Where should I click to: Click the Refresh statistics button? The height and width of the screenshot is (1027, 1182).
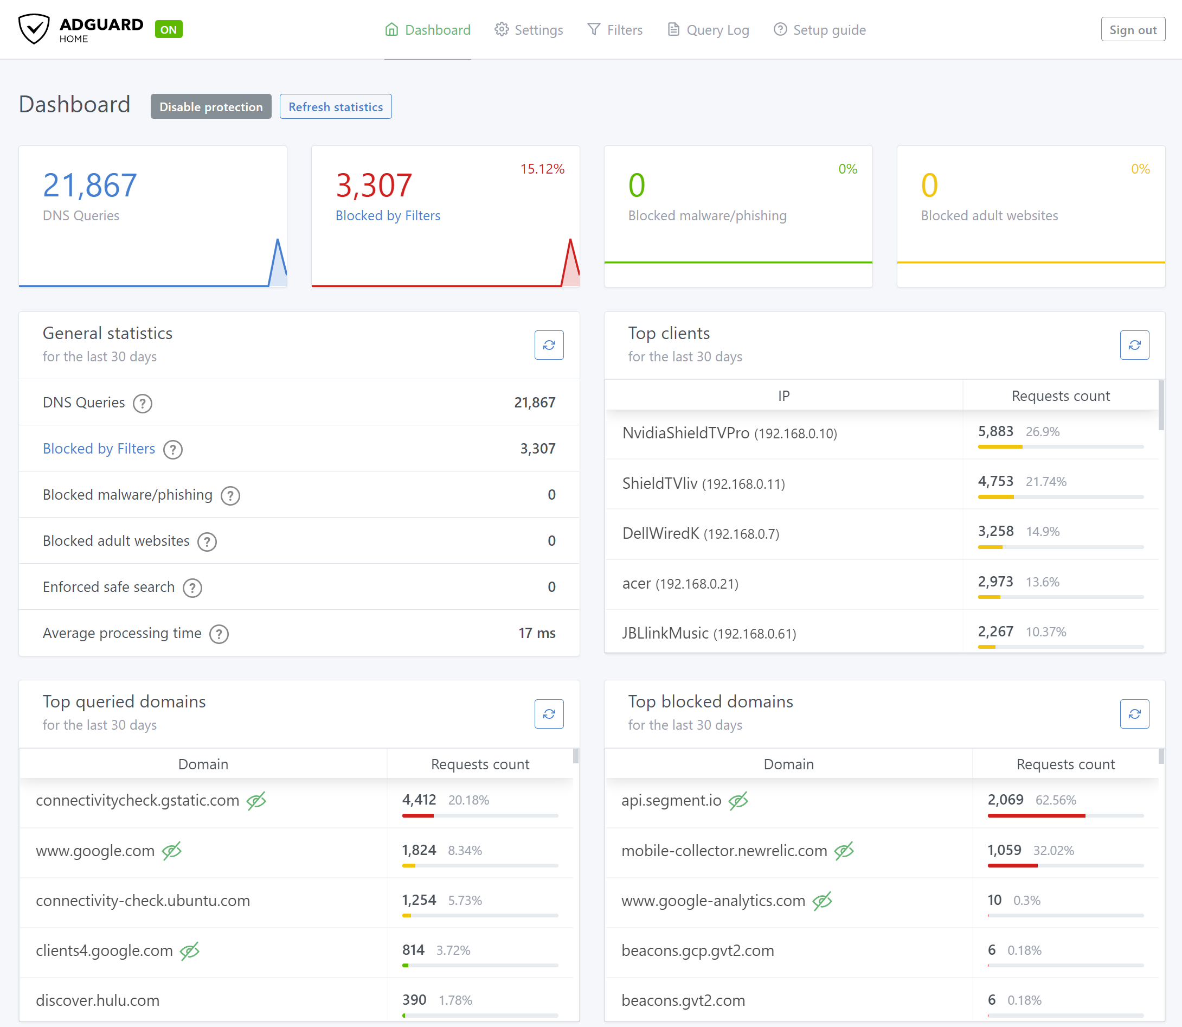point(336,106)
